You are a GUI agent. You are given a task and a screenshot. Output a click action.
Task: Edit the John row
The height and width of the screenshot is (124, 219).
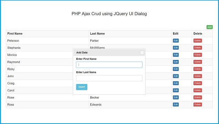coord(176,76)
